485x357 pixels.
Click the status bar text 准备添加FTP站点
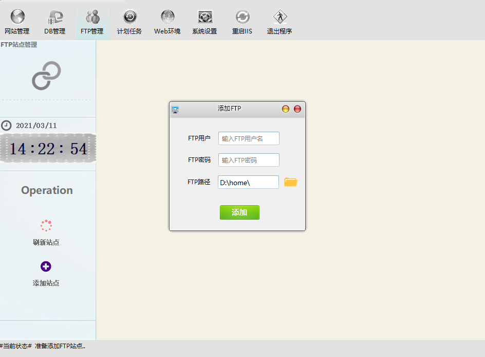pyautogui.click(x=60, y=346)
